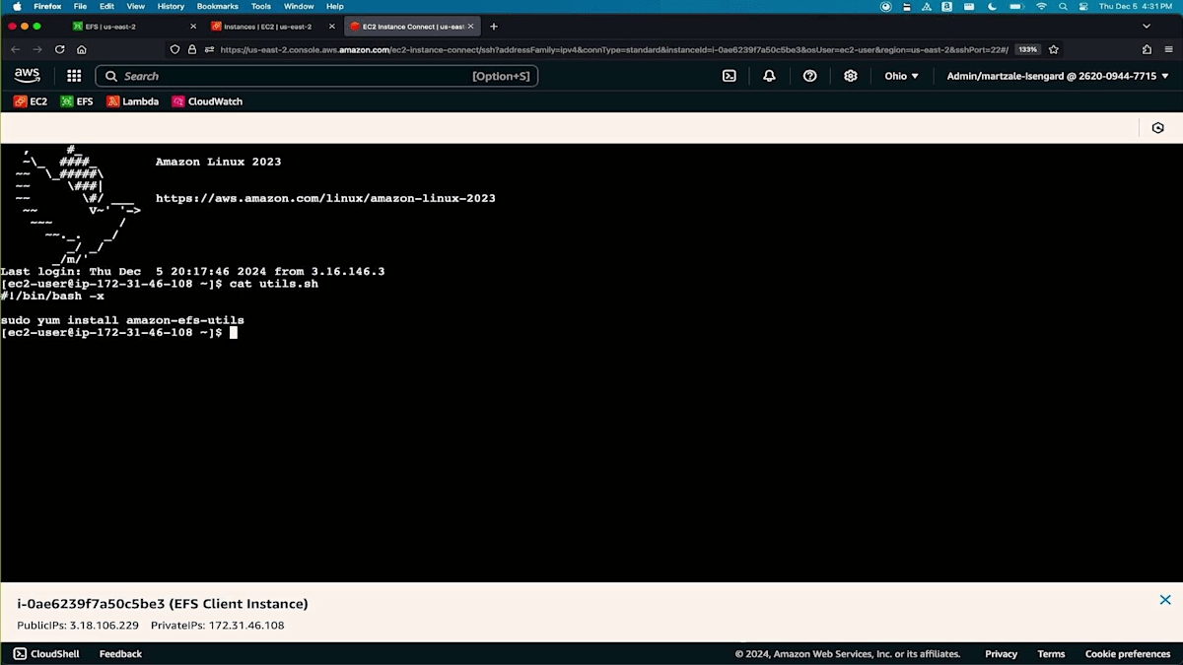Image resolution: width=1183 pixels, height=665 pixels.
Task: Close the EC2 Instance Connect tab
Action: tap(470, 27)
